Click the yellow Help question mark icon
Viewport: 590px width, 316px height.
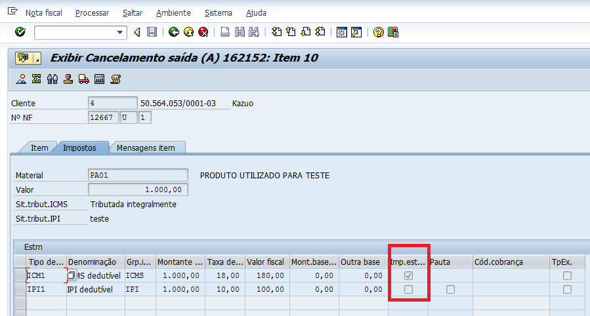378,32
